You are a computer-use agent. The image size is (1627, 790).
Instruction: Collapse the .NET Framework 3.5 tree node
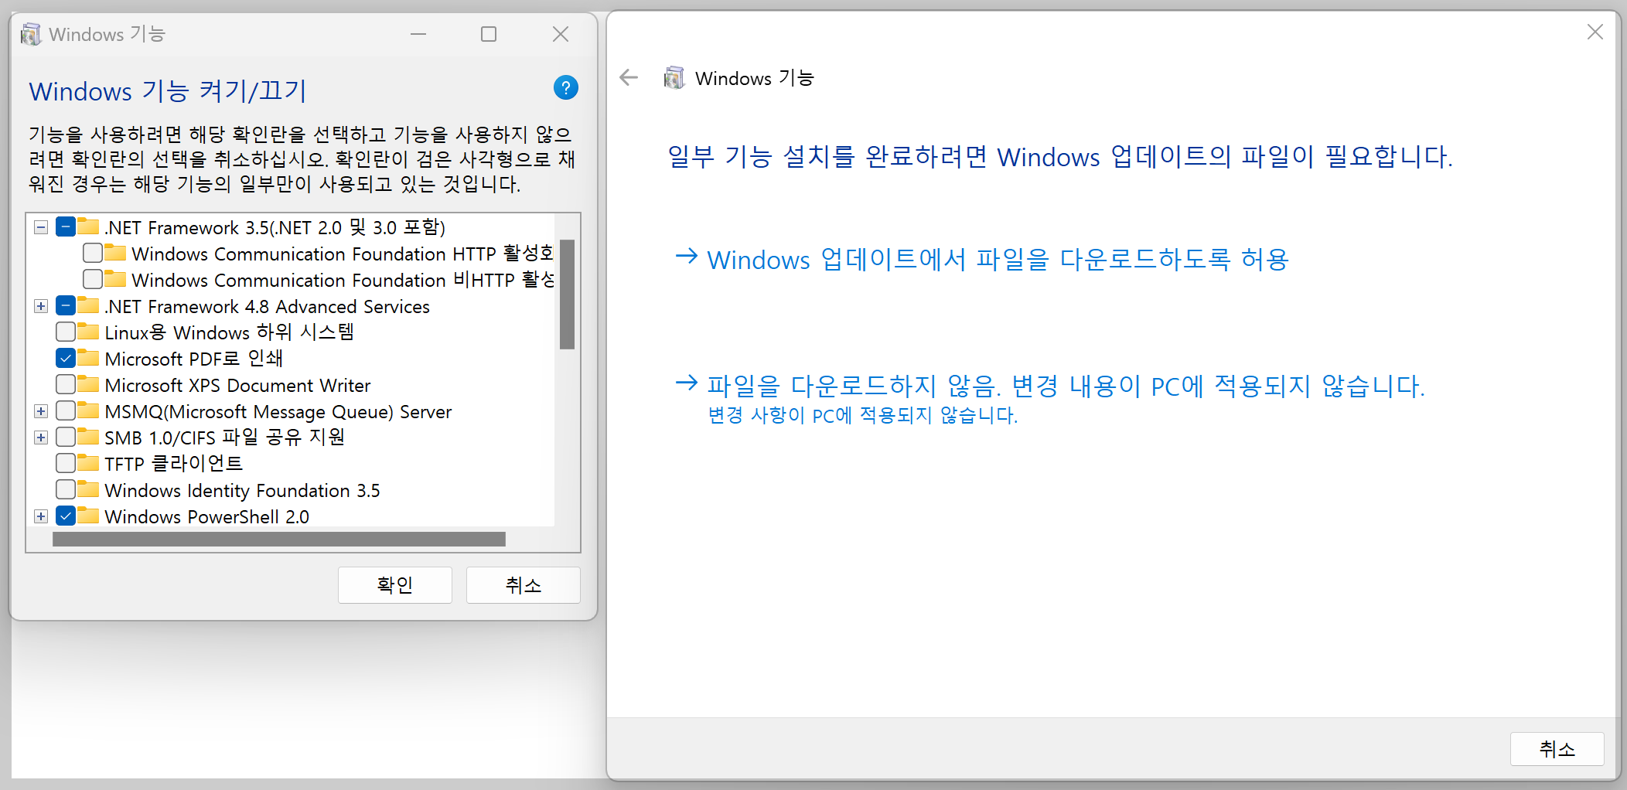pyautogui.click(x=41, y=227)
